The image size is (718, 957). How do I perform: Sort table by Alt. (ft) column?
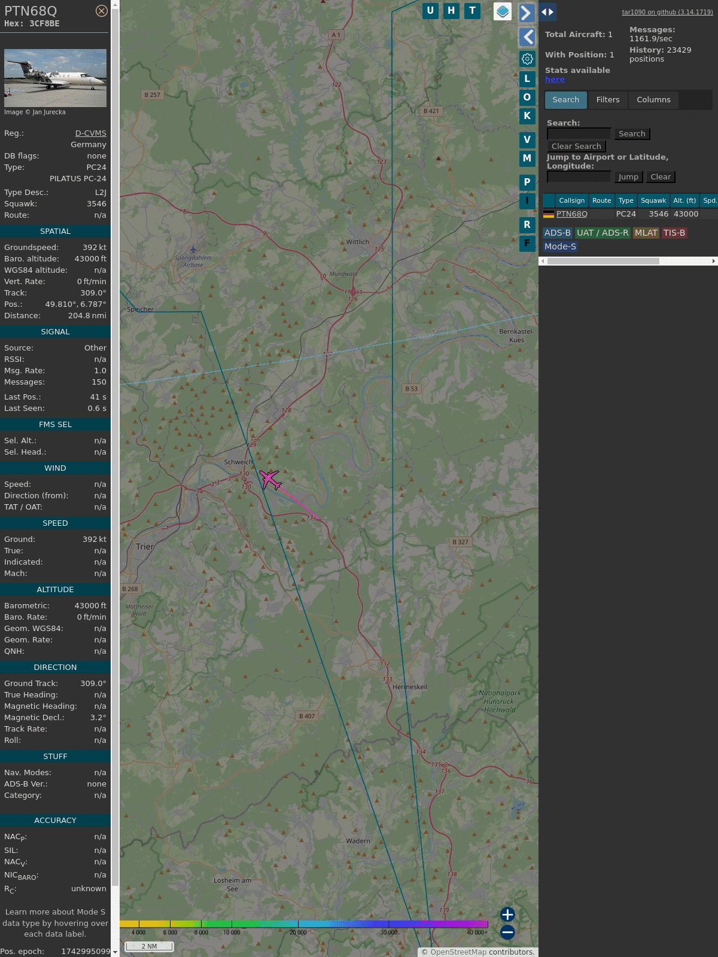click(684, 200)
